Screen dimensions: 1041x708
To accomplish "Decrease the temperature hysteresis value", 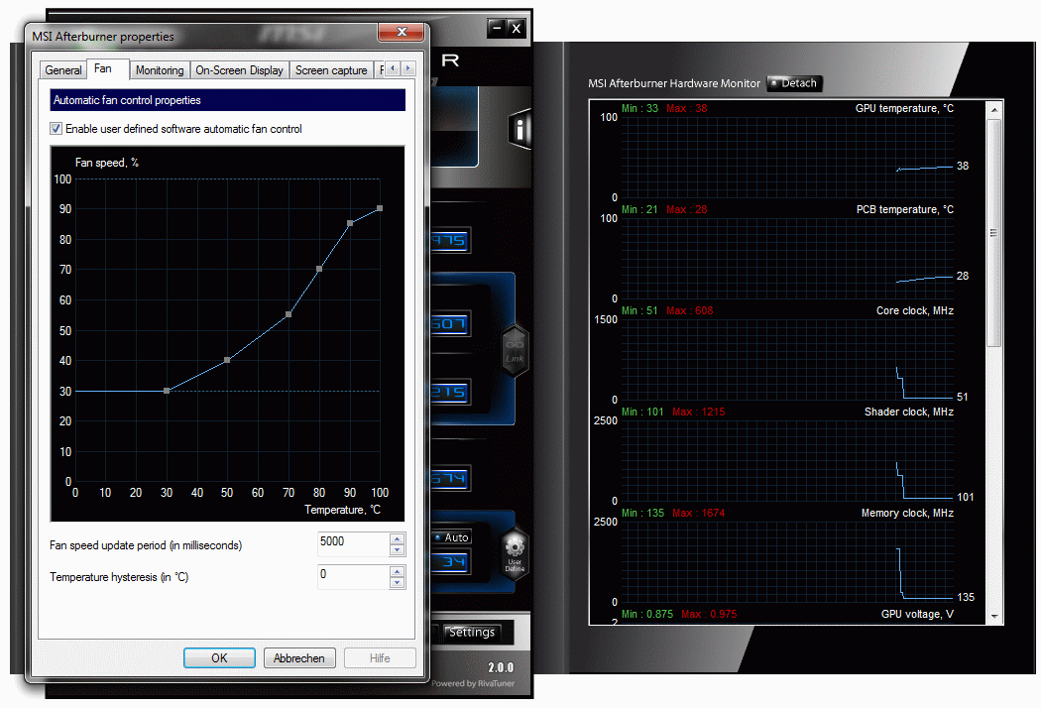I will pos(397,582).
